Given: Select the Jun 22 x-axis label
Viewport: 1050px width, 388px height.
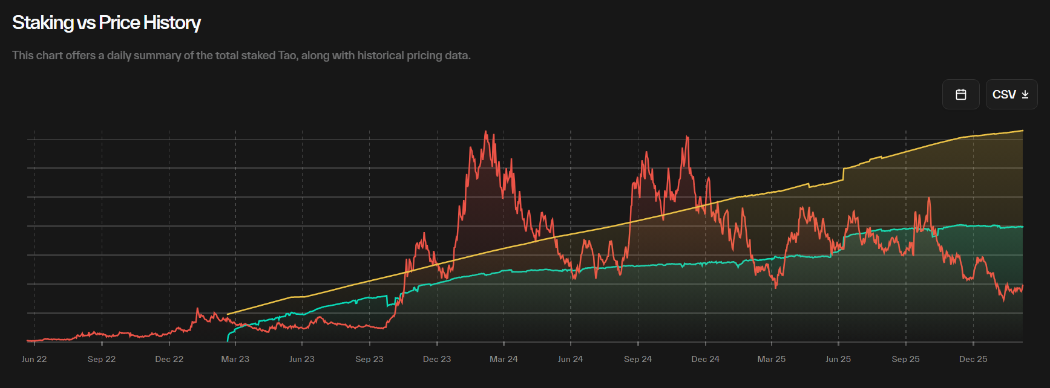Looking at the screenshot, I should pyautogui.click(x=34, y=359).
